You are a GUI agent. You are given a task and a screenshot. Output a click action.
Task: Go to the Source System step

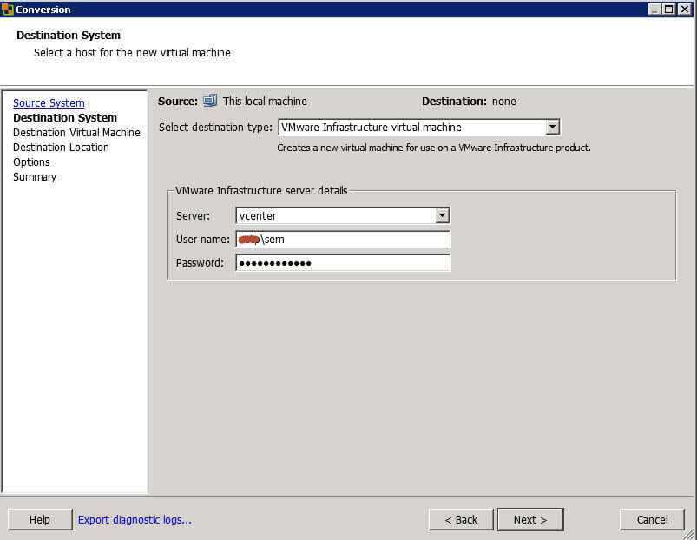pyautogui.click(x=49, y=103)
